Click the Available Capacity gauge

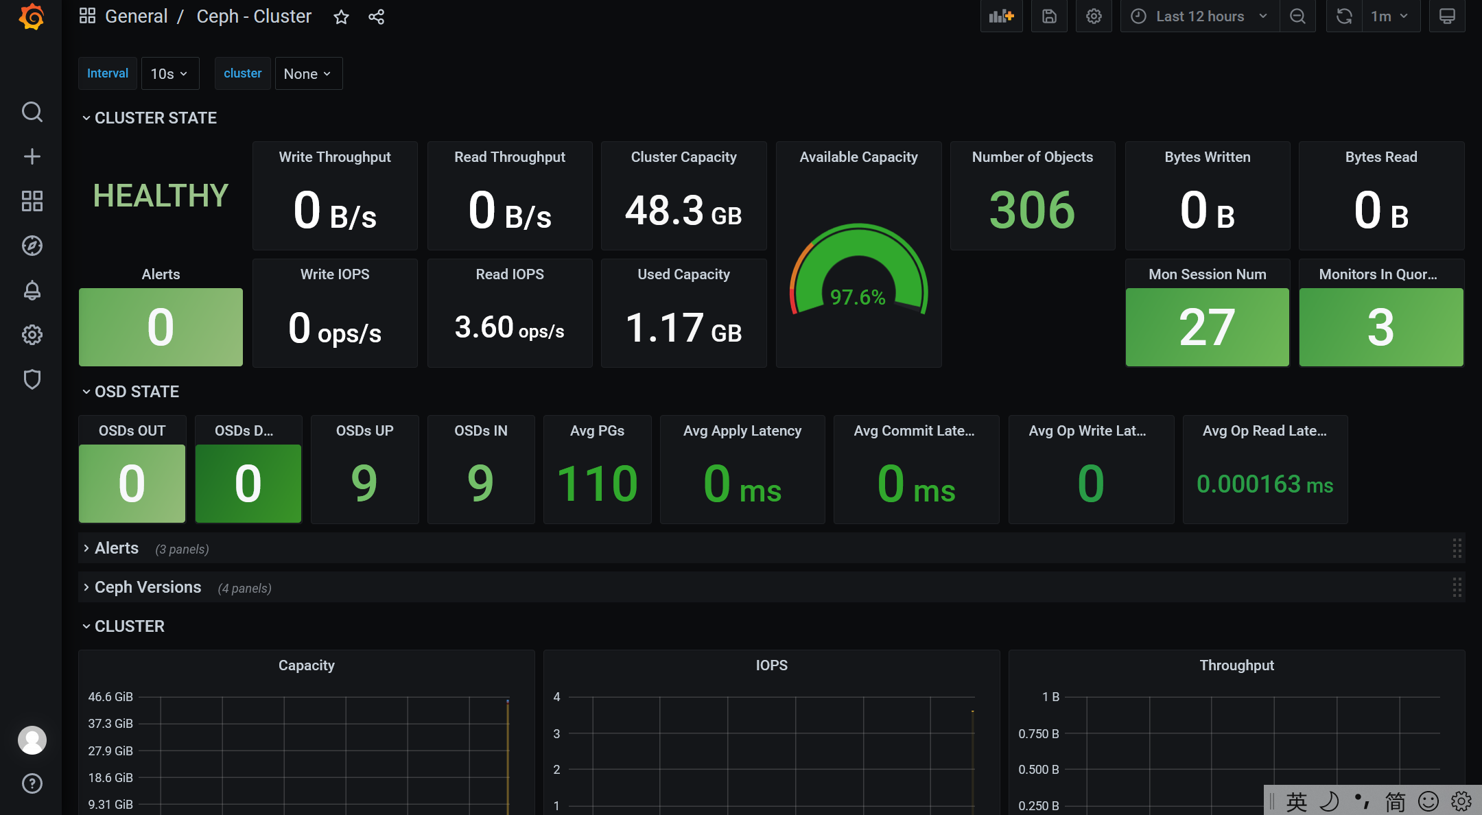(x=858, y=274)
